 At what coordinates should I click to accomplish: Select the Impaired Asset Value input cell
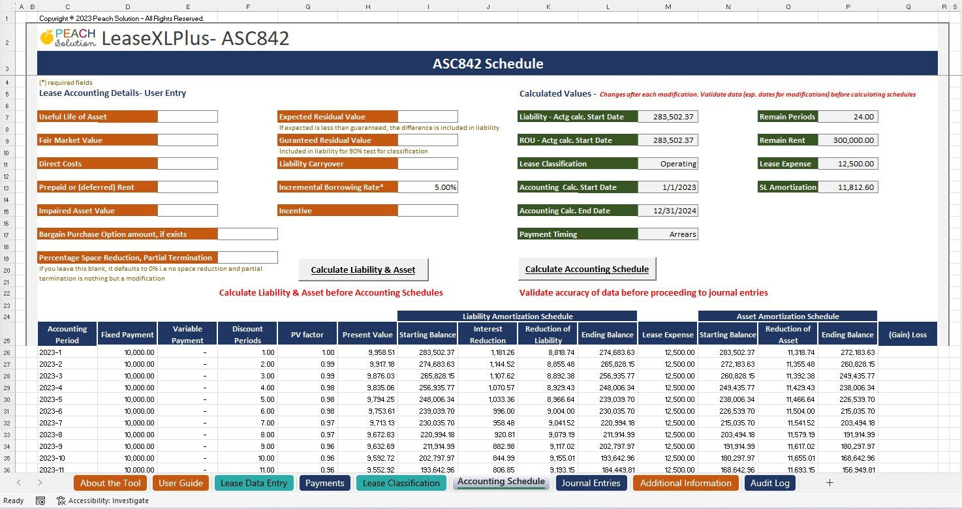tap(187, 211)
